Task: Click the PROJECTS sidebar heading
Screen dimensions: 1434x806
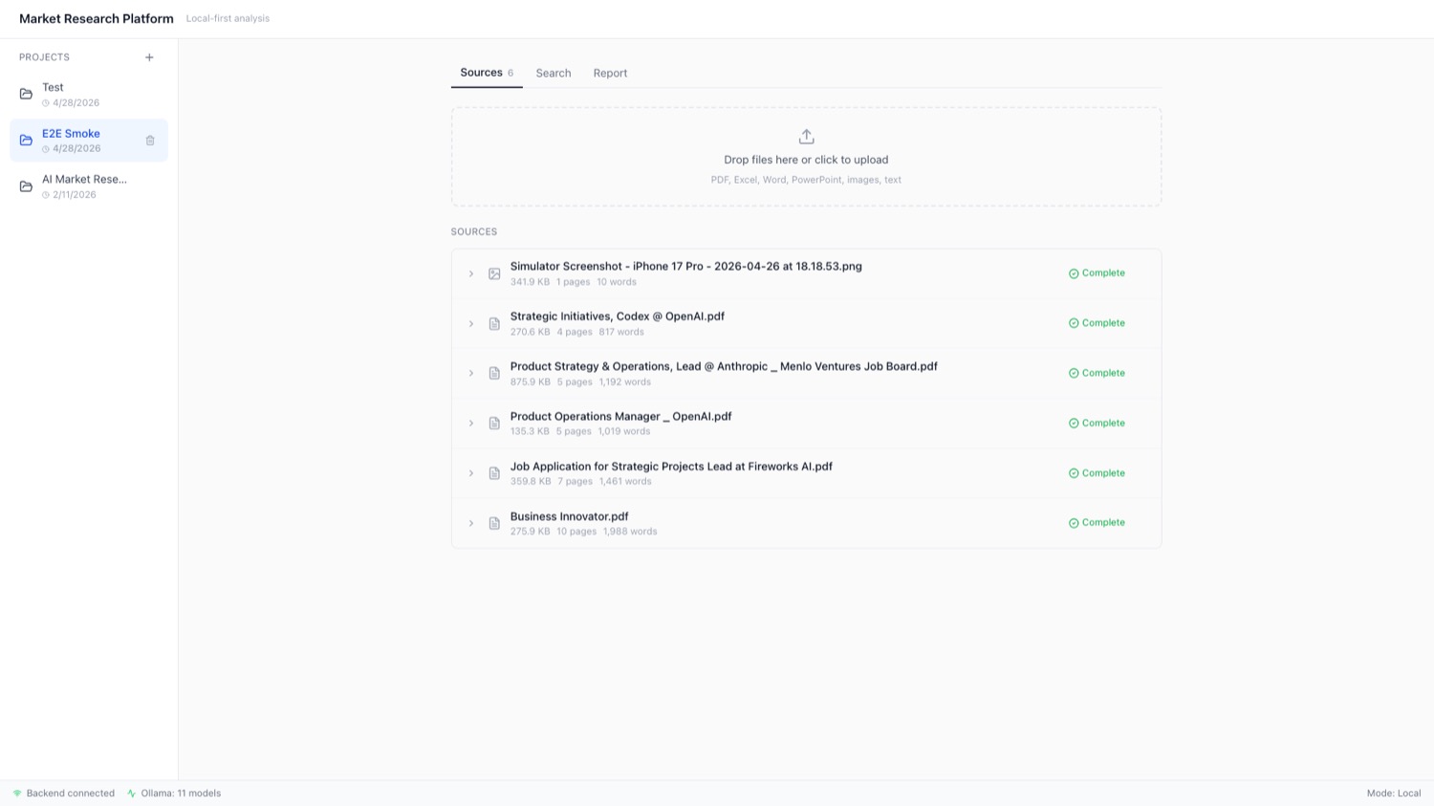Action: (44, 57)
